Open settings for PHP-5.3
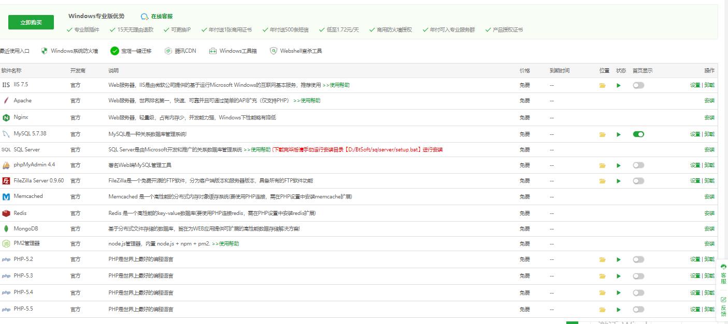Screen dimensions: 728x324 695,276
